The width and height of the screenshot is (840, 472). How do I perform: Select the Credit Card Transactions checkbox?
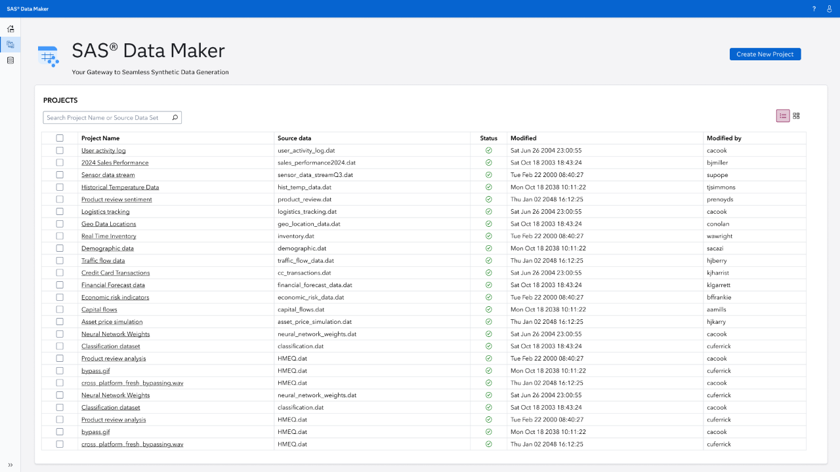tap(60, 273)
